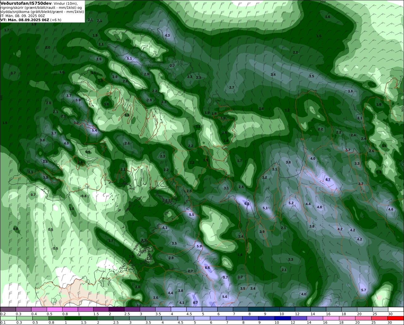The height and width of the screenshot is (325, 404).
Task: Click the 5.5 precipitation value on the map
Action: 192,215
